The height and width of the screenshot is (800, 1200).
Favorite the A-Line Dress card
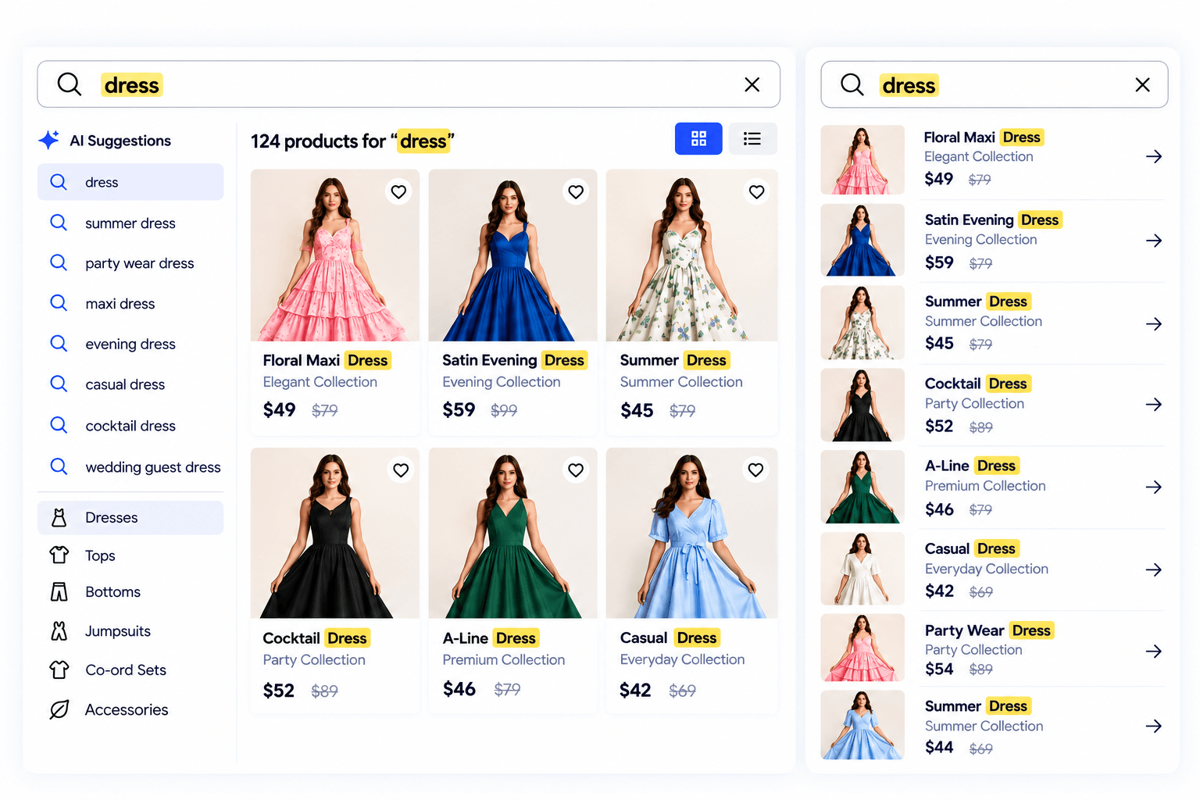576,470
